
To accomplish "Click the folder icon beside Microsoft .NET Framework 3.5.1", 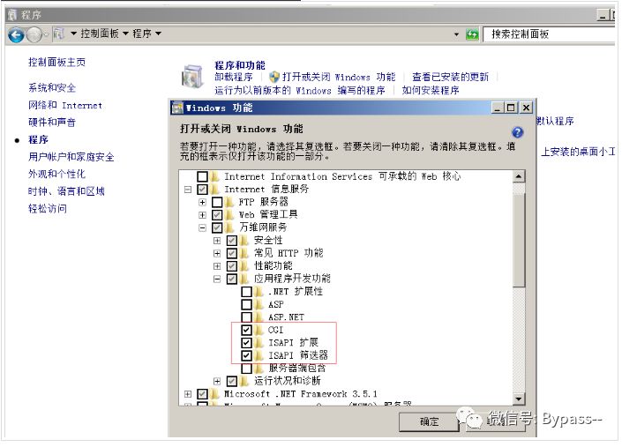I will (215, 394).
